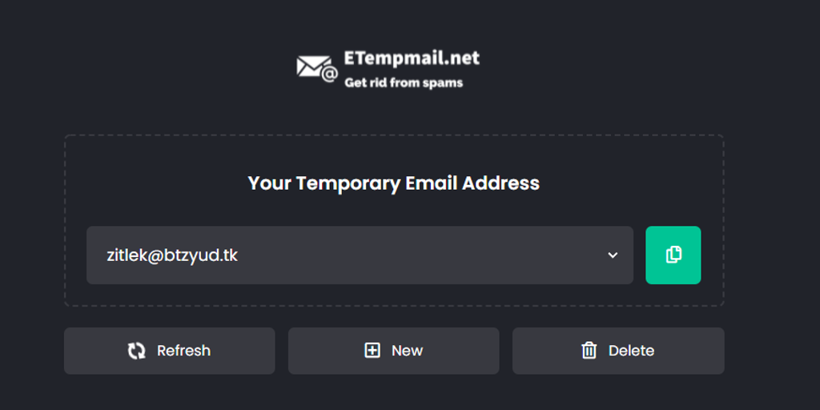Click the "Your Temporary Email Address" heading

(x=394, y=183)
